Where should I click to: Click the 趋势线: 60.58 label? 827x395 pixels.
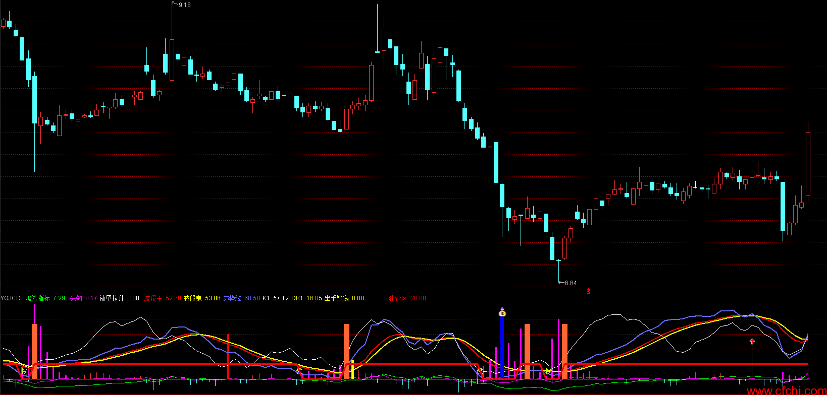(241, 298)
